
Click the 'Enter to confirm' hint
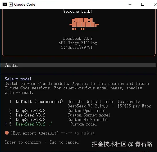point(23,142)
